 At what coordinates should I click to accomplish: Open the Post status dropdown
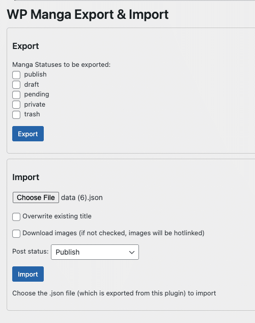click(x=95, y=252)
